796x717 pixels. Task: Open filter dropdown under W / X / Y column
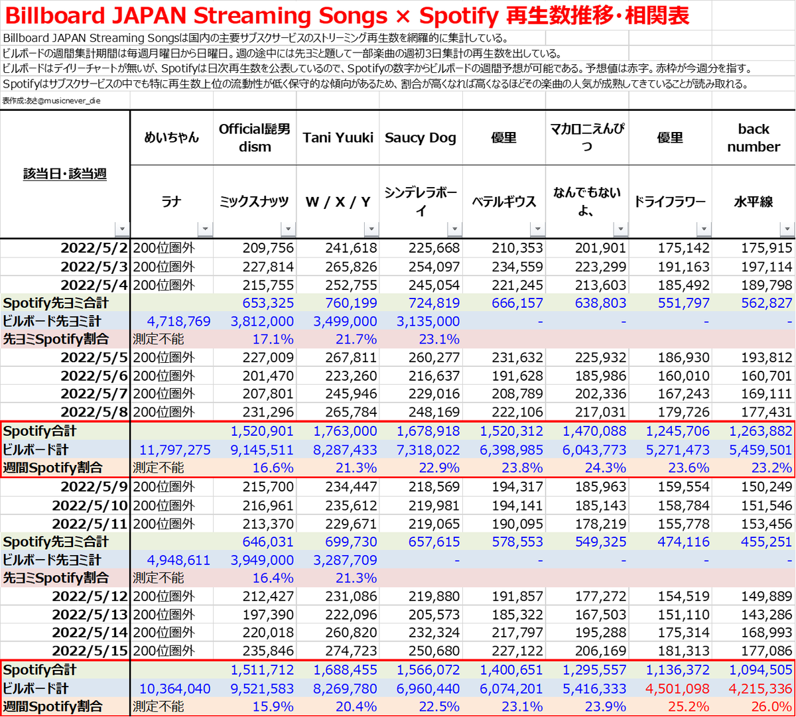371,229
